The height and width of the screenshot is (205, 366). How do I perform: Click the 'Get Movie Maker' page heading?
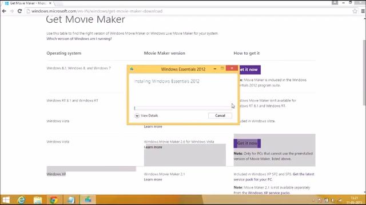[x=85, y=19]
